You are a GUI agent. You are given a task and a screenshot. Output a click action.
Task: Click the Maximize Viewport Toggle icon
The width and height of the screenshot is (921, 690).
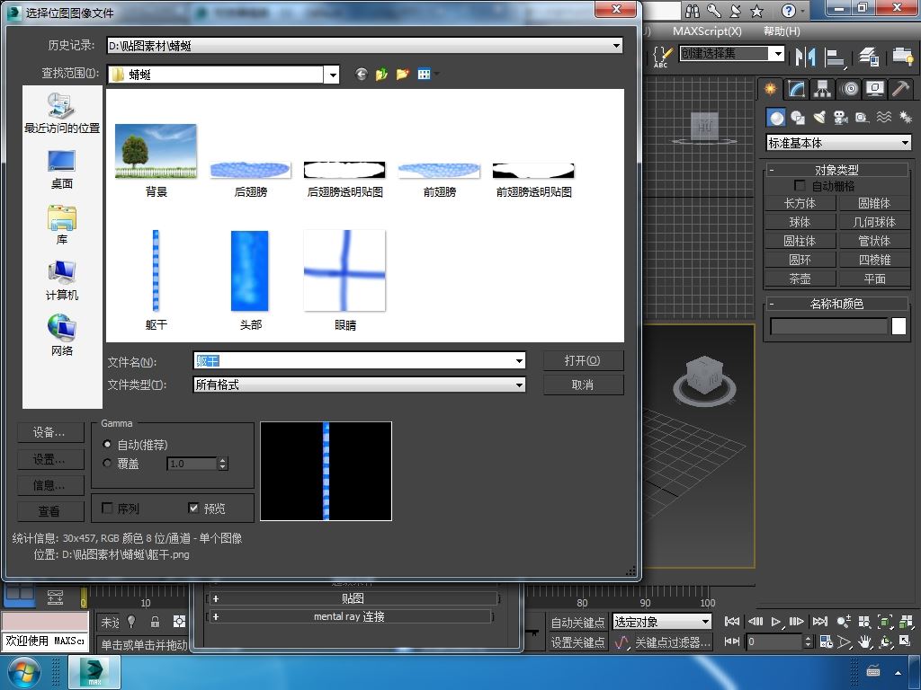tap(905, 641)
